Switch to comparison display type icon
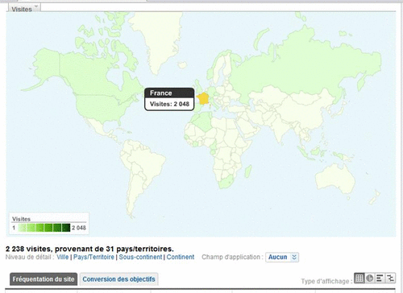Screen dimensions: 403x293 click(x=390, y=278)
